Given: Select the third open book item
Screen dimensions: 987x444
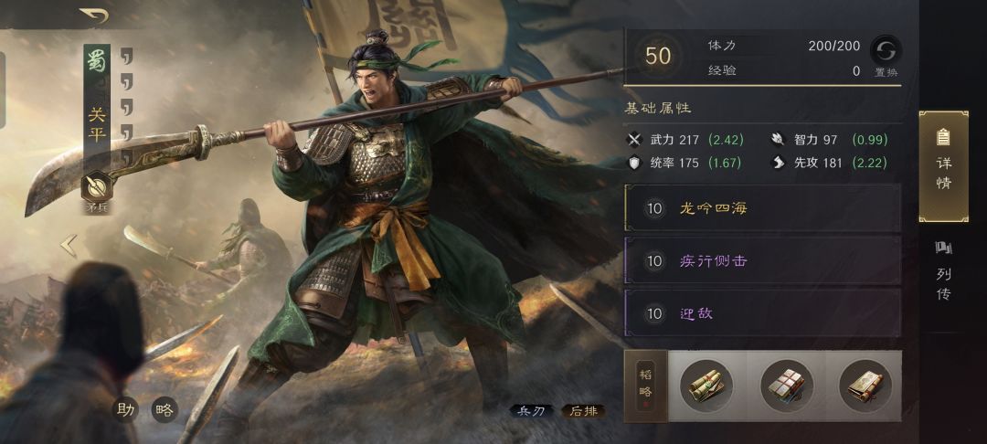Looking at the screenshot, I should [865, 386].
